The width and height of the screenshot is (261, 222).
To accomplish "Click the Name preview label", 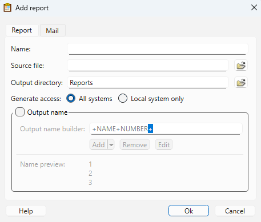I will [42, 164].
